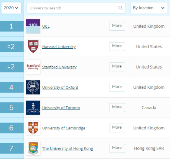Click More button for Stanford University
The image size is (171, 159).
(x=117, y=67)
